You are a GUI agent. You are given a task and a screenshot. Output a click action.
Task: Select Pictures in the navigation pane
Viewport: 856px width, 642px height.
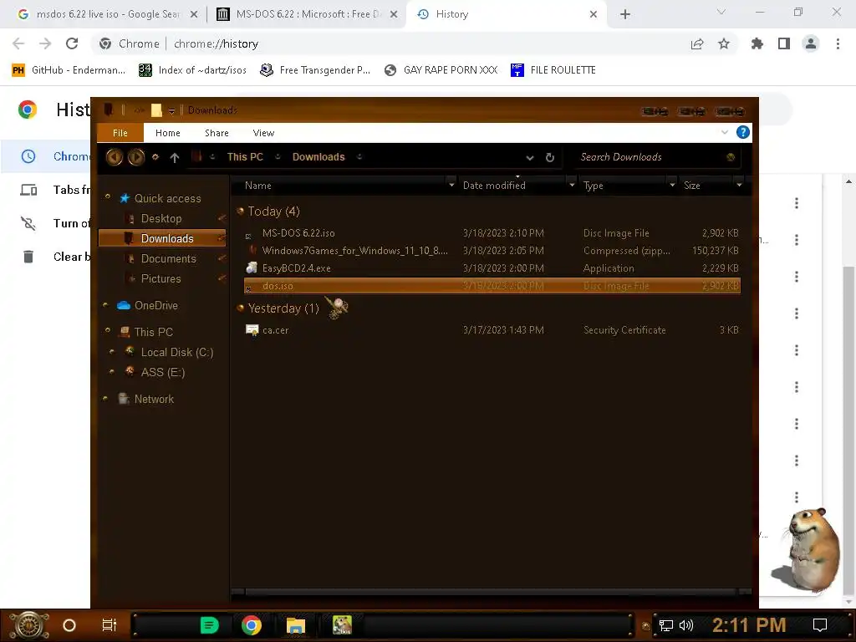160,279
